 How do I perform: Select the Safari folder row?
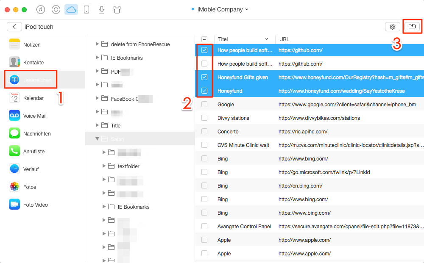point(140,139)
